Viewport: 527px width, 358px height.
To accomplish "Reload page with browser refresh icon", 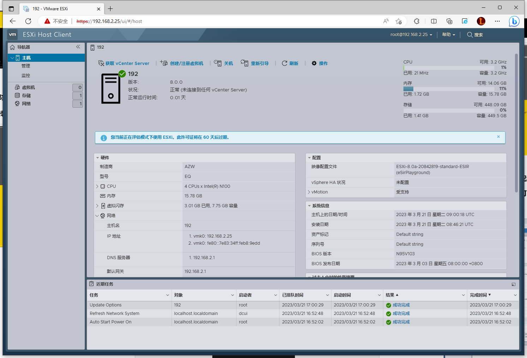I will click(28, 21).
